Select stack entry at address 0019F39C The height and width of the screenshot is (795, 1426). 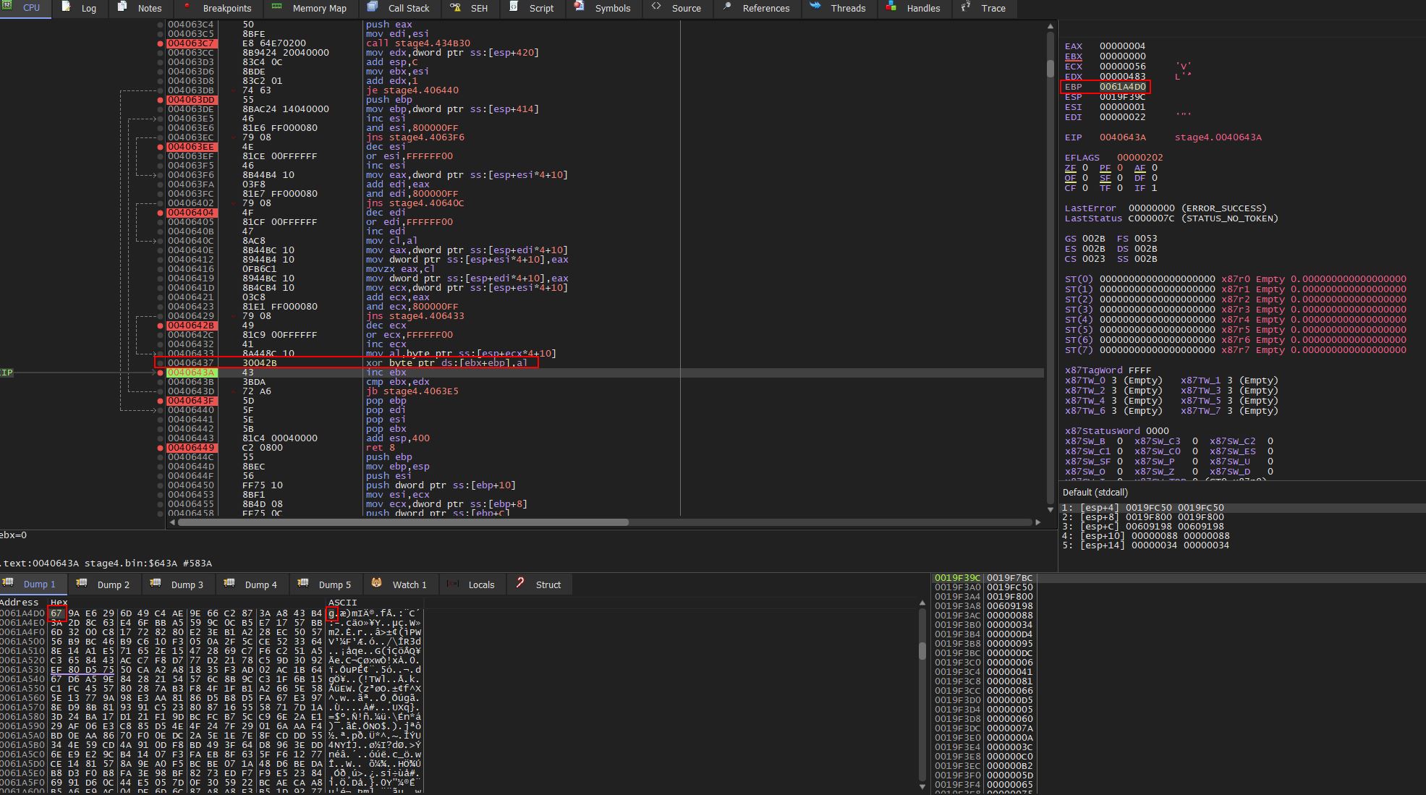[x=984, y=578]
